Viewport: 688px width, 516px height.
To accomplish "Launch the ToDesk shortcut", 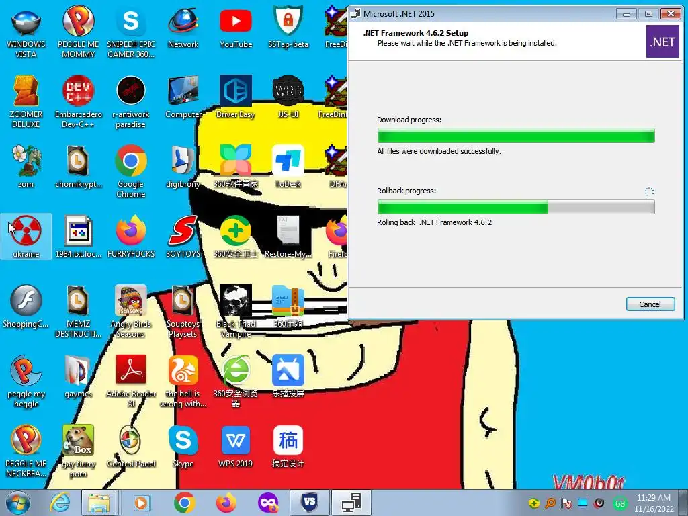I will (288, 167).
